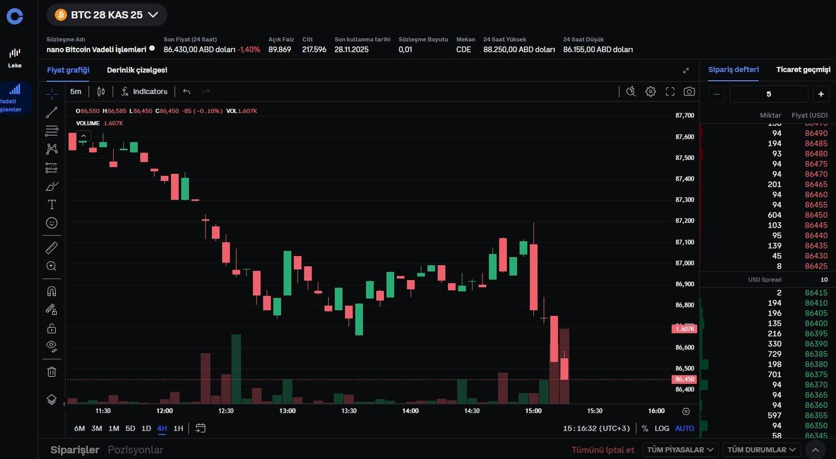This screenshot has height=459, width=836.
Task: Select the measure ruler tool
Action: 51,247
